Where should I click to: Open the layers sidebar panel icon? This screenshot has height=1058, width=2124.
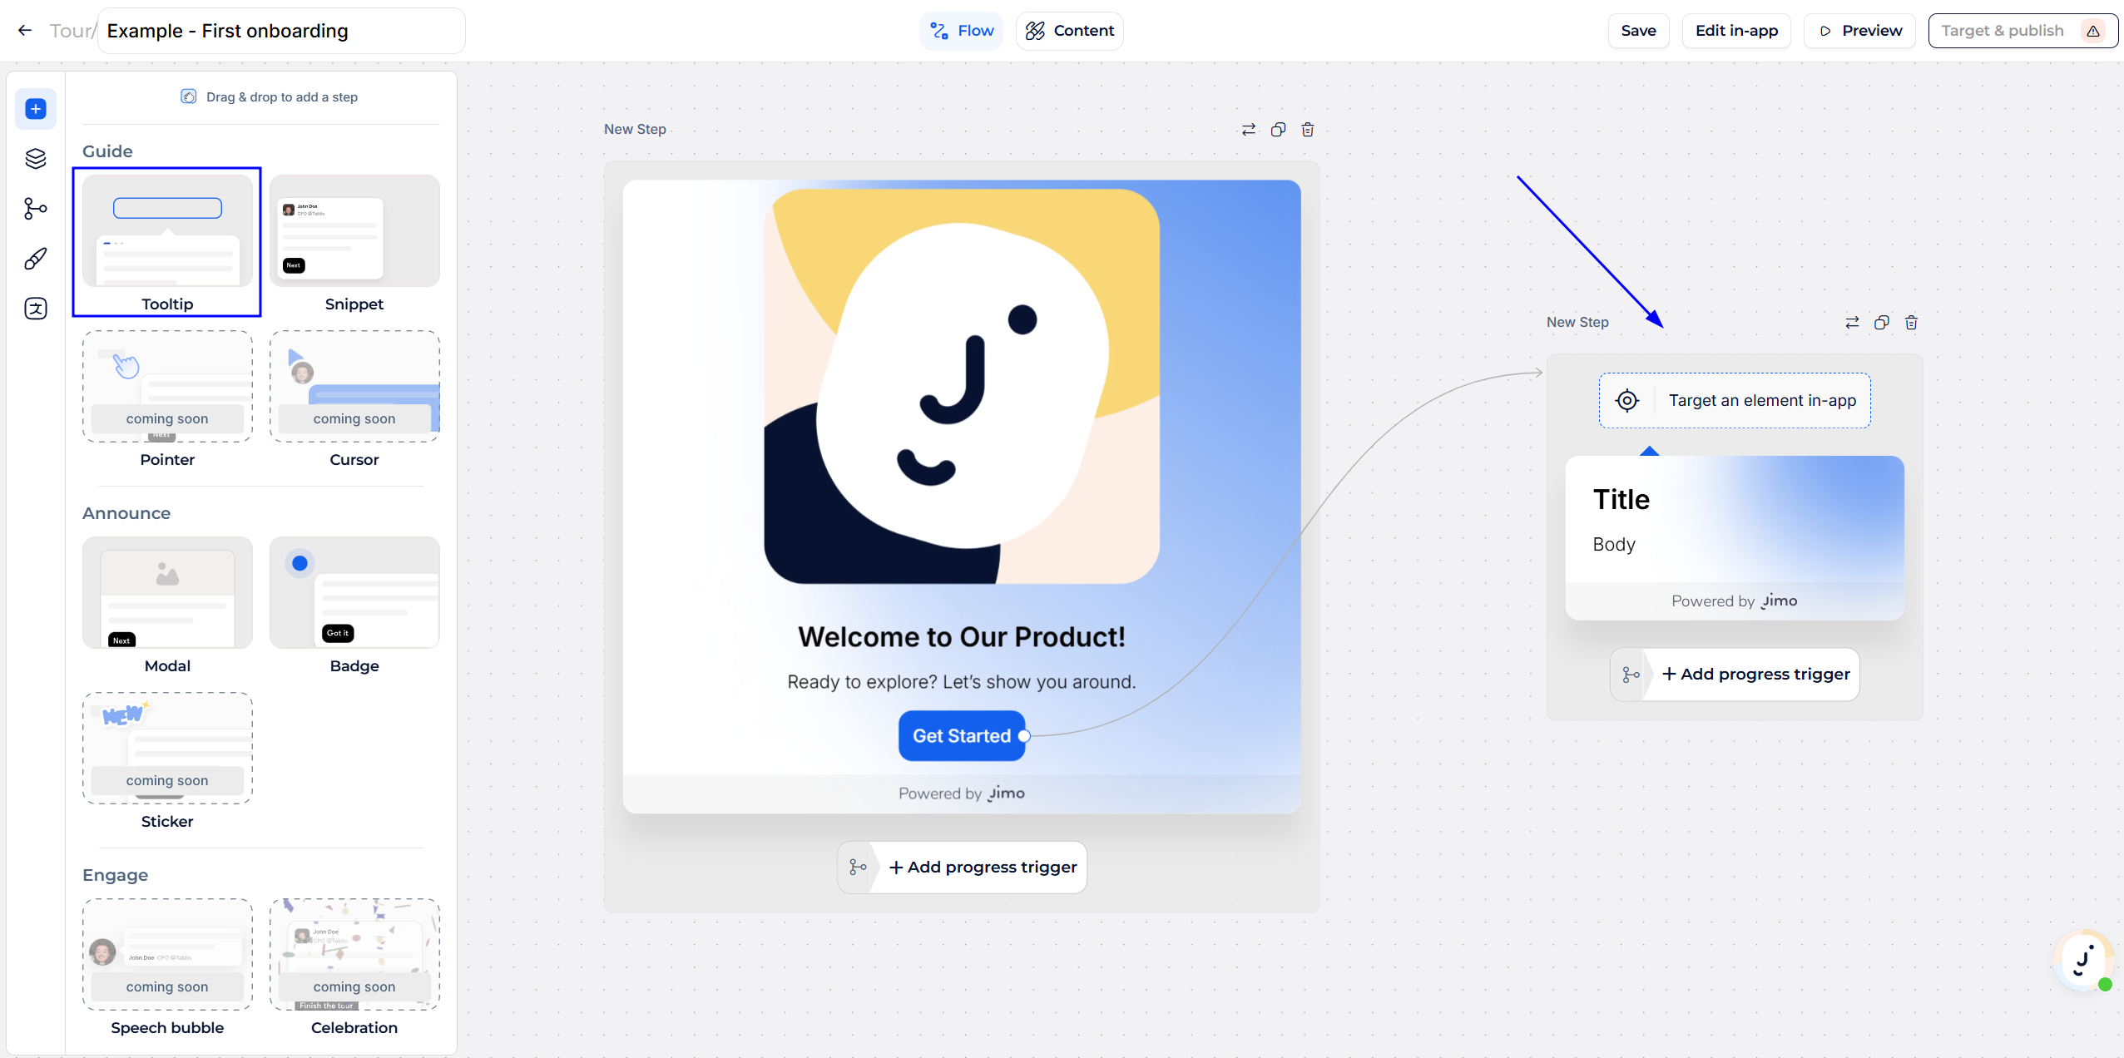(35, 159)
